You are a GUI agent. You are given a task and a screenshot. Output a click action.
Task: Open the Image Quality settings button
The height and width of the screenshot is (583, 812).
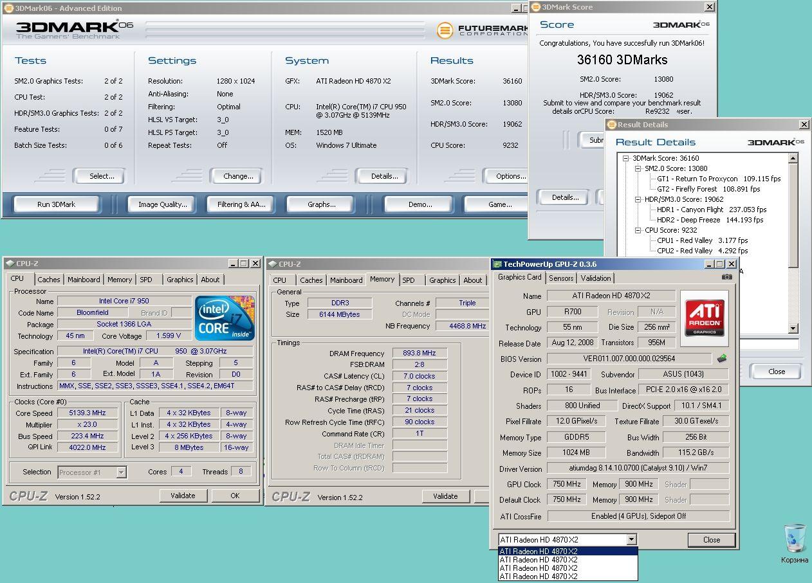coord(162,204)
